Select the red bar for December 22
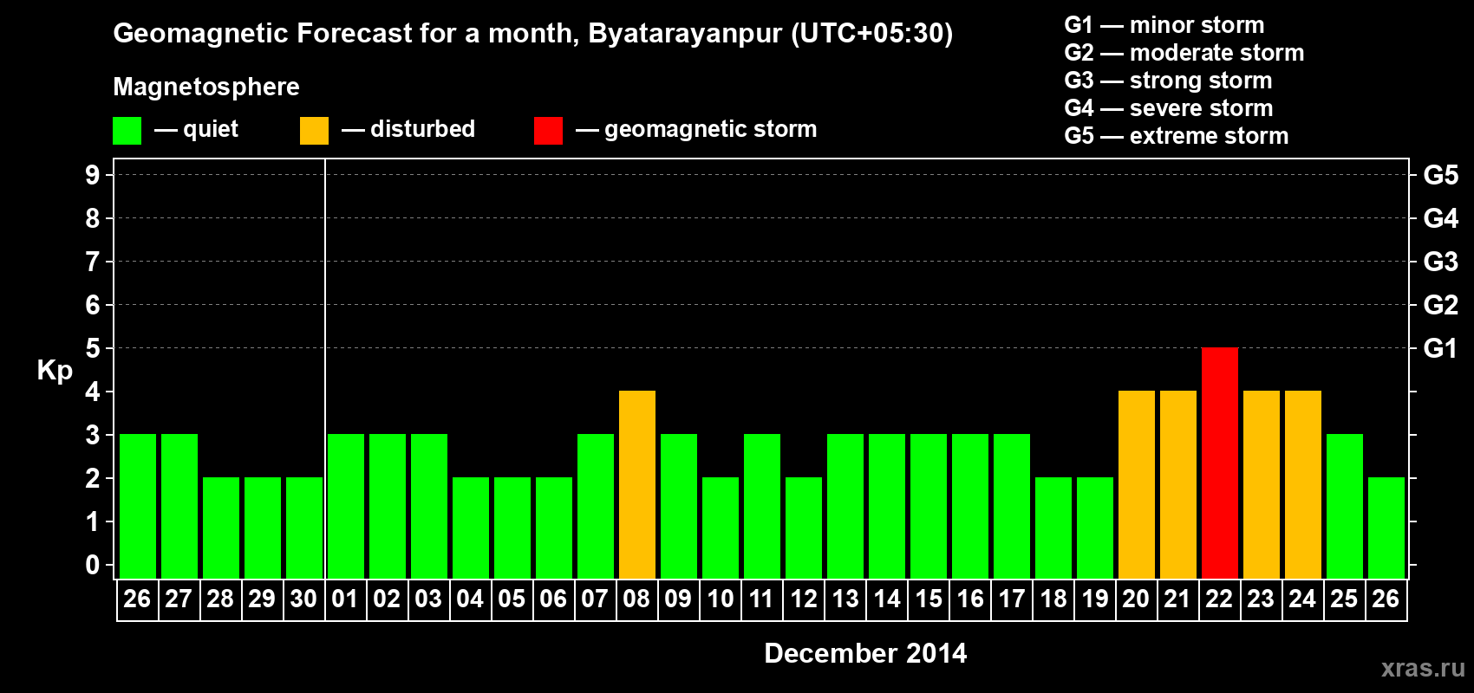Image resolution: width=1474 pixels, height=693 pixels. tap(1220, 463)
